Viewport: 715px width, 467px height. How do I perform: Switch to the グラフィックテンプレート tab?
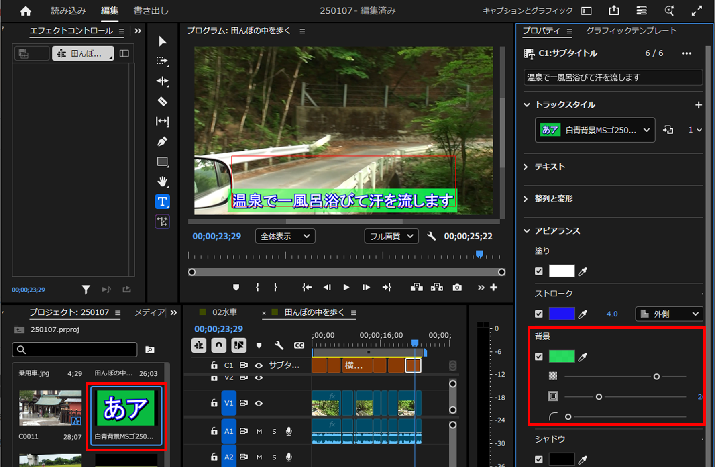coord(631,30)
